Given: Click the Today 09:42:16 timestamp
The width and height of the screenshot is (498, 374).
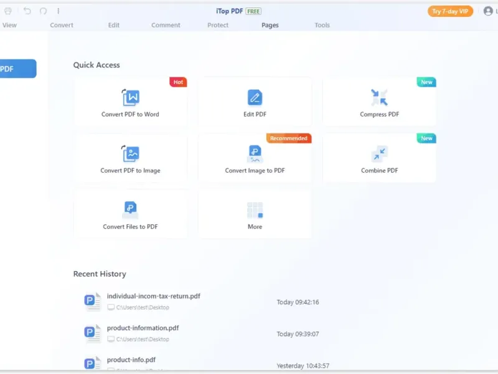Looking at the screenshot, I should click(x=298, y=302).
